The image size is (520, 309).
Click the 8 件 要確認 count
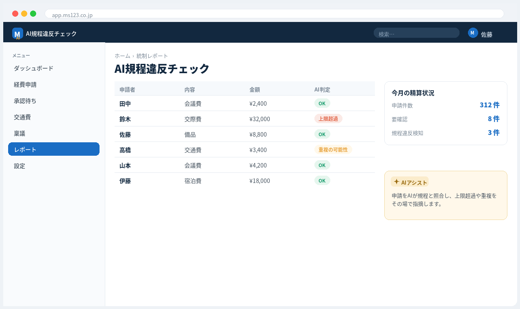pos(494,119)
